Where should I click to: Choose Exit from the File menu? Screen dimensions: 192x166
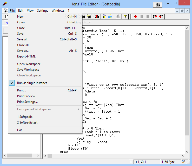tap(45, 130)
